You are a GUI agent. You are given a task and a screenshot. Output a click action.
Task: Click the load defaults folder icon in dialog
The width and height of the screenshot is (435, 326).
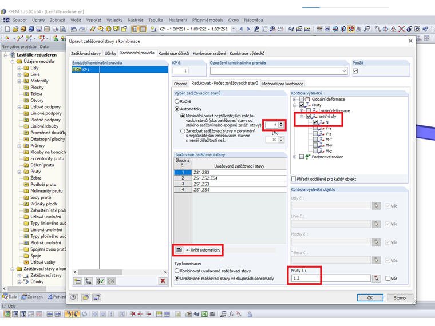(x=85, y=297)
